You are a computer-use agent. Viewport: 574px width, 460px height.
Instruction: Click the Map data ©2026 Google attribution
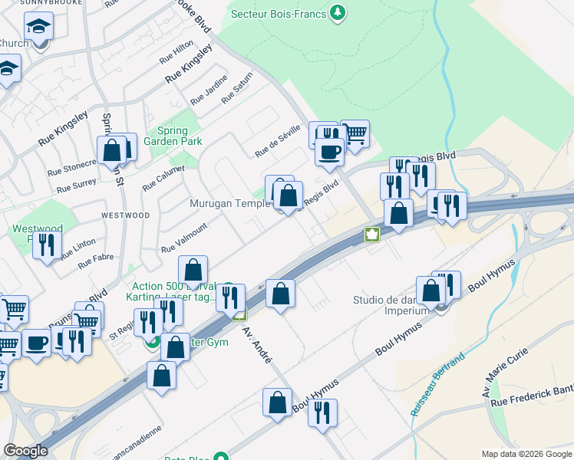tap(527, 455)
